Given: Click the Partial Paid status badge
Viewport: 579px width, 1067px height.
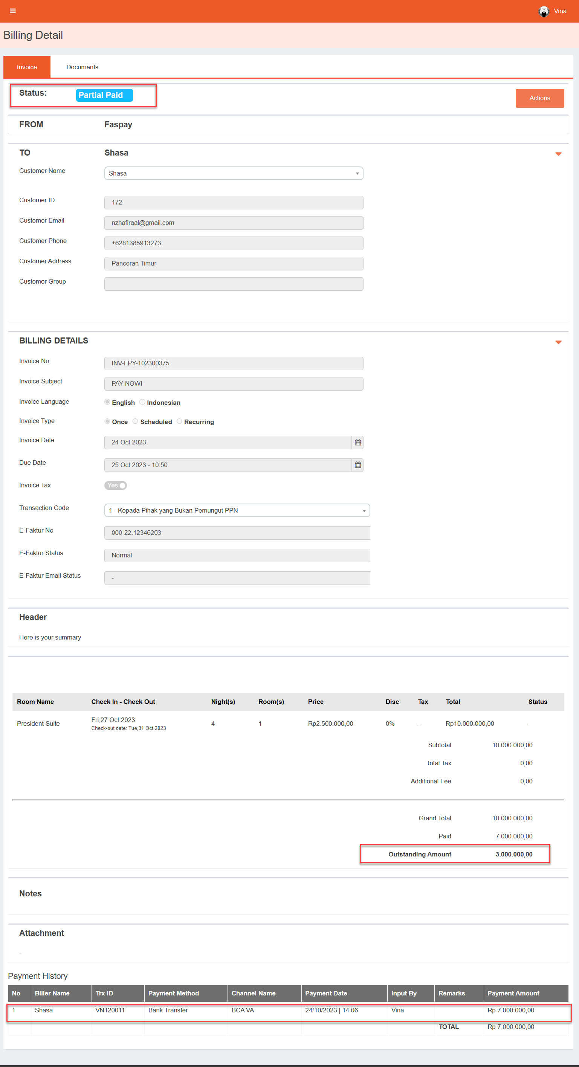Looking at the screenshot, I should click(104, 95).
